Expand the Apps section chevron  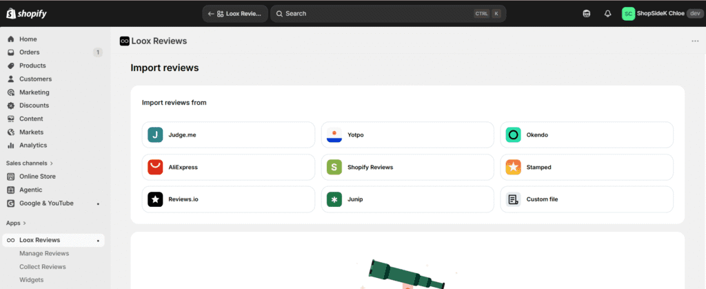(25, 223)
